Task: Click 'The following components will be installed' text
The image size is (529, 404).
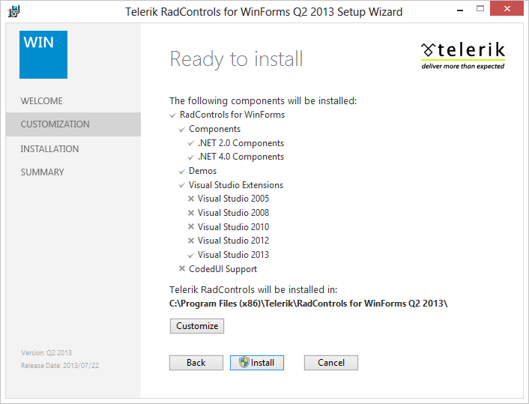Action: click(x=263, y=100)
